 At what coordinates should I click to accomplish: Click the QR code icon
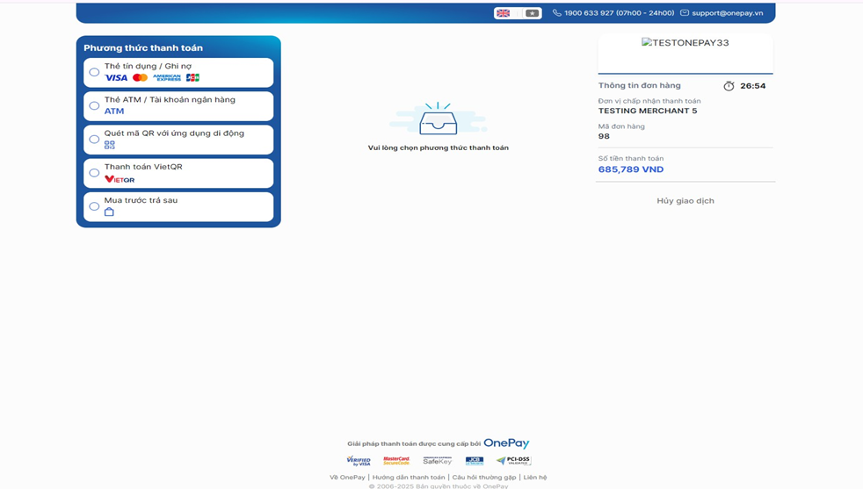[110, 145]
